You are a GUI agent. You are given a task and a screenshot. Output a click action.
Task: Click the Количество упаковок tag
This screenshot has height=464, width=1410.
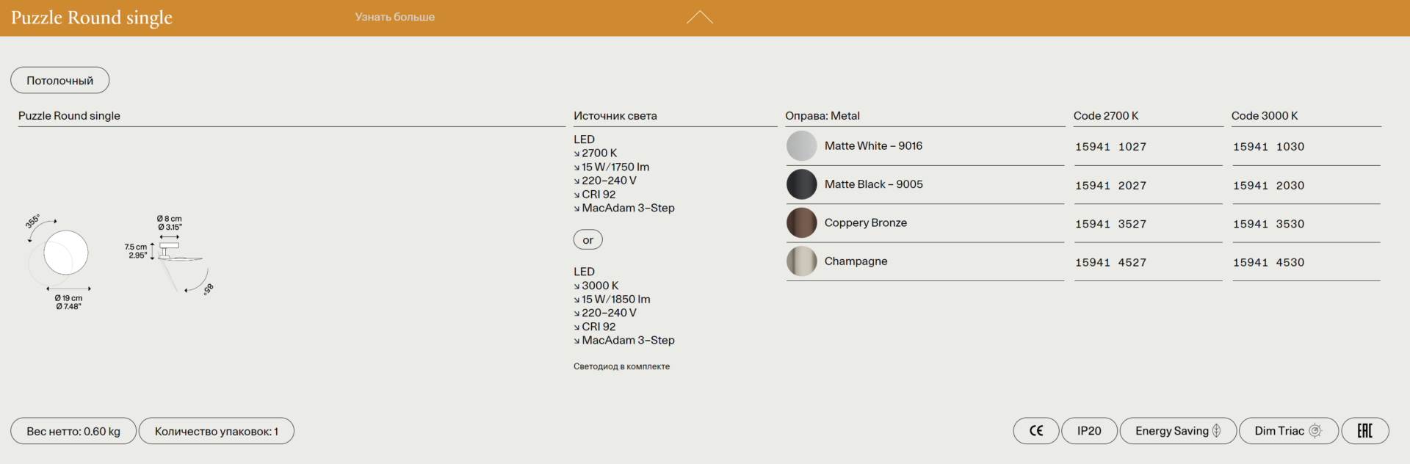click(216, 432)
